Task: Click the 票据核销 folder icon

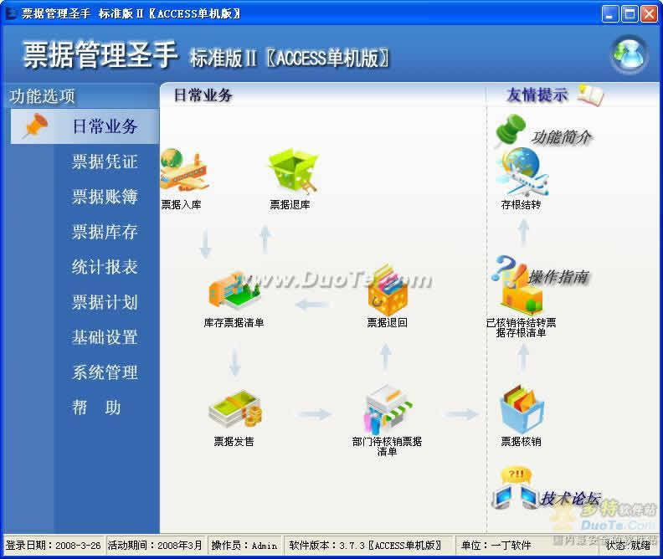Action: point(522,409)
